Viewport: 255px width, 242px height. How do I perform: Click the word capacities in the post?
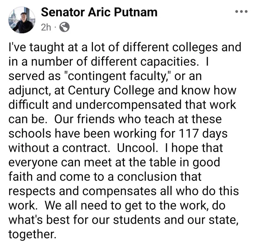[169, 62]
